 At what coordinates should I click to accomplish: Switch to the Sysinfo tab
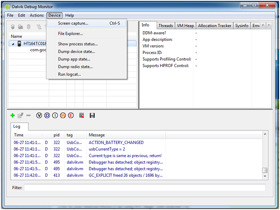pos(242,25)
